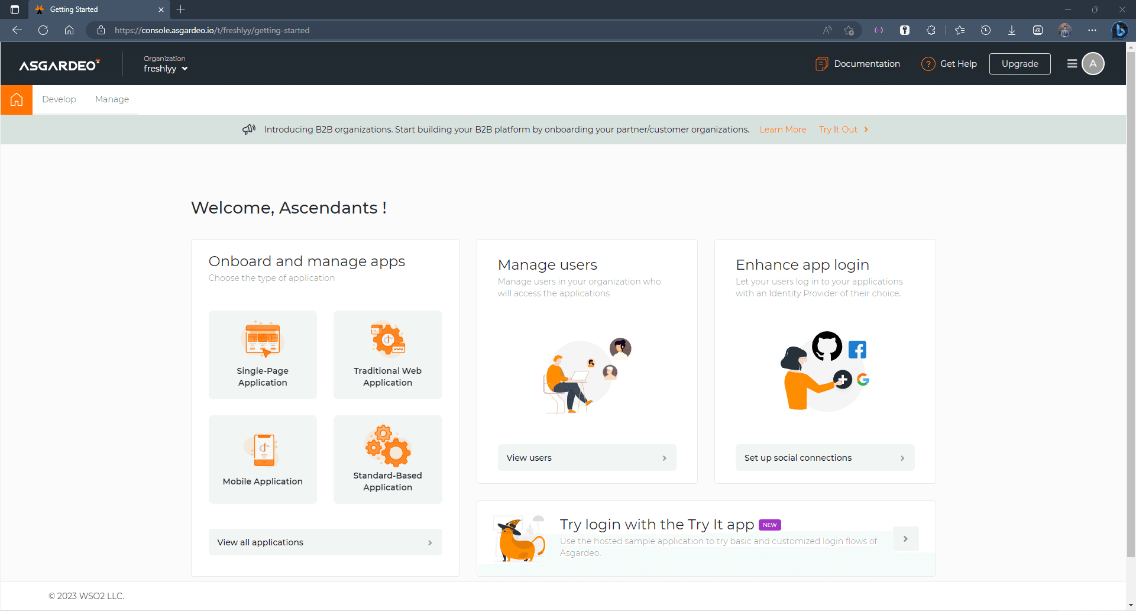Click the Get Help text link
Image resolution: width=1136 pixels, height=611 pixels.
(x=959, y=64)
